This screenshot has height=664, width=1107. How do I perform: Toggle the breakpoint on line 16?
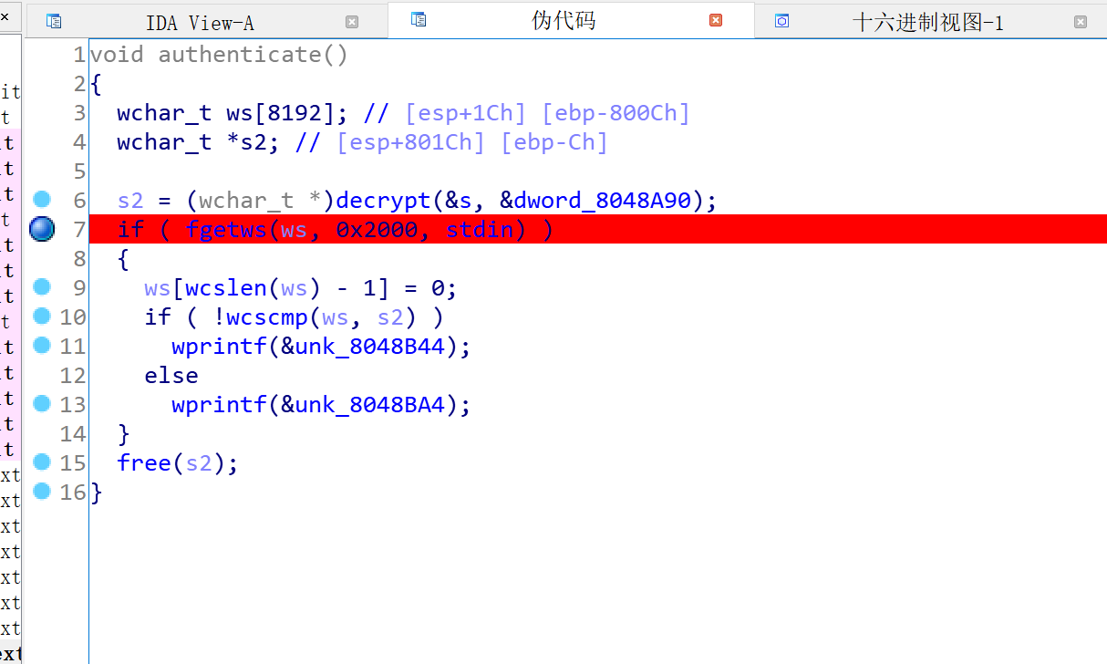42,491
